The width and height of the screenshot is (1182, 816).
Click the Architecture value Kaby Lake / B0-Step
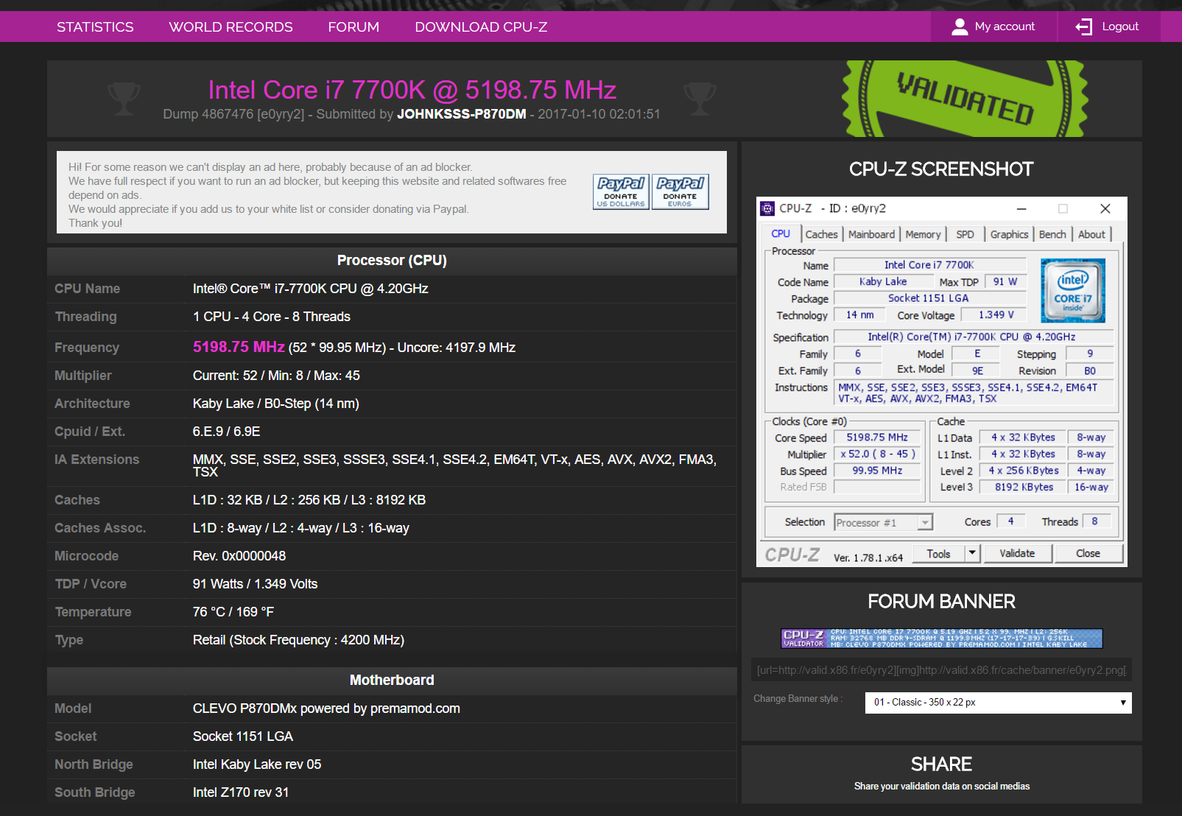click(275, 404)
